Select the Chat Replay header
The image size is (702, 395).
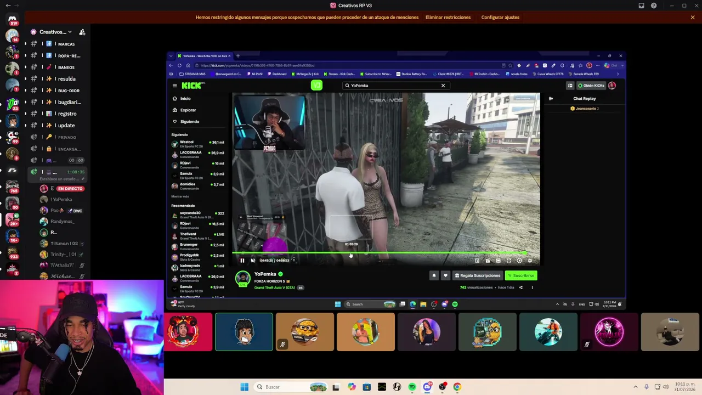click(584, 99)
